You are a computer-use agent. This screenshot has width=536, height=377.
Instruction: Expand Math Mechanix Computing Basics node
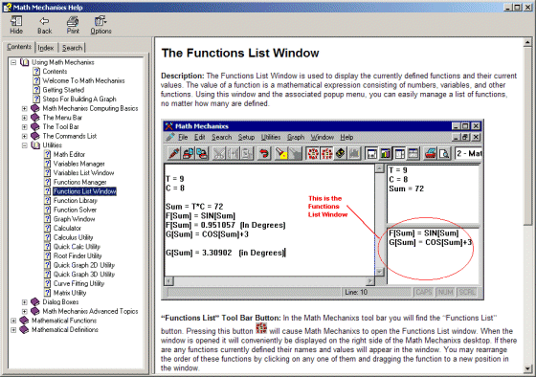24,109
